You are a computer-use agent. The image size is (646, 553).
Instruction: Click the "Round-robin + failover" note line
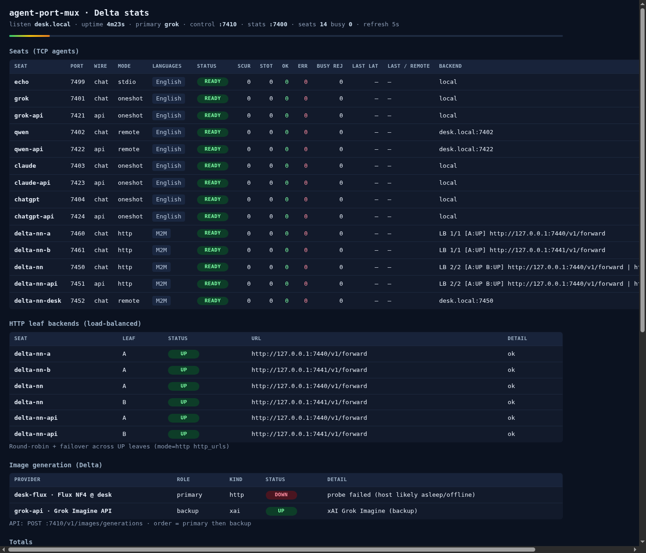(119, 446)
